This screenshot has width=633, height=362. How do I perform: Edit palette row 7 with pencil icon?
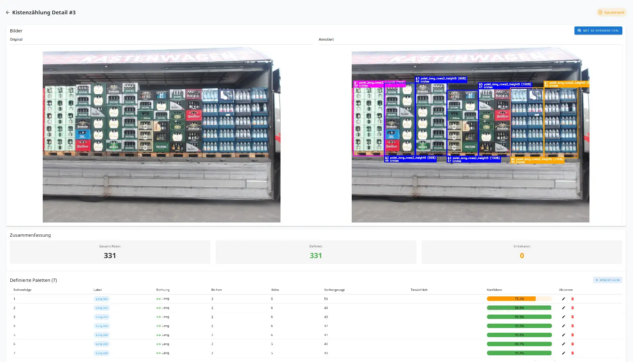click(563, 353)
